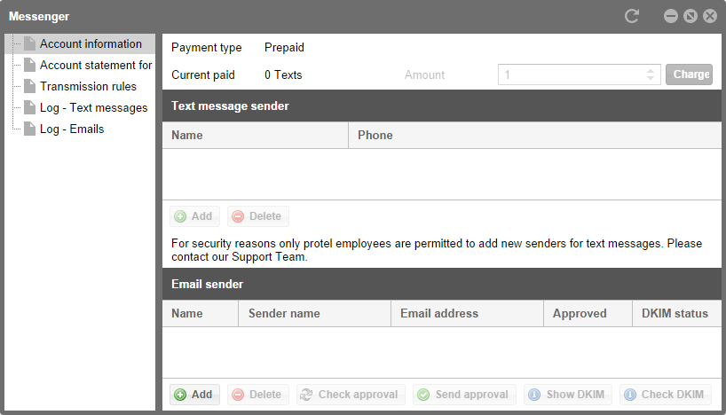Click the Check DKIM button
726x415 pixels.
tap(665, 395)
